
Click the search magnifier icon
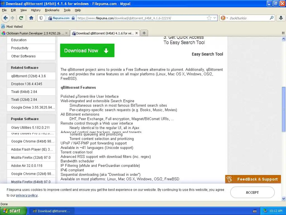click(x=271, y=18)
